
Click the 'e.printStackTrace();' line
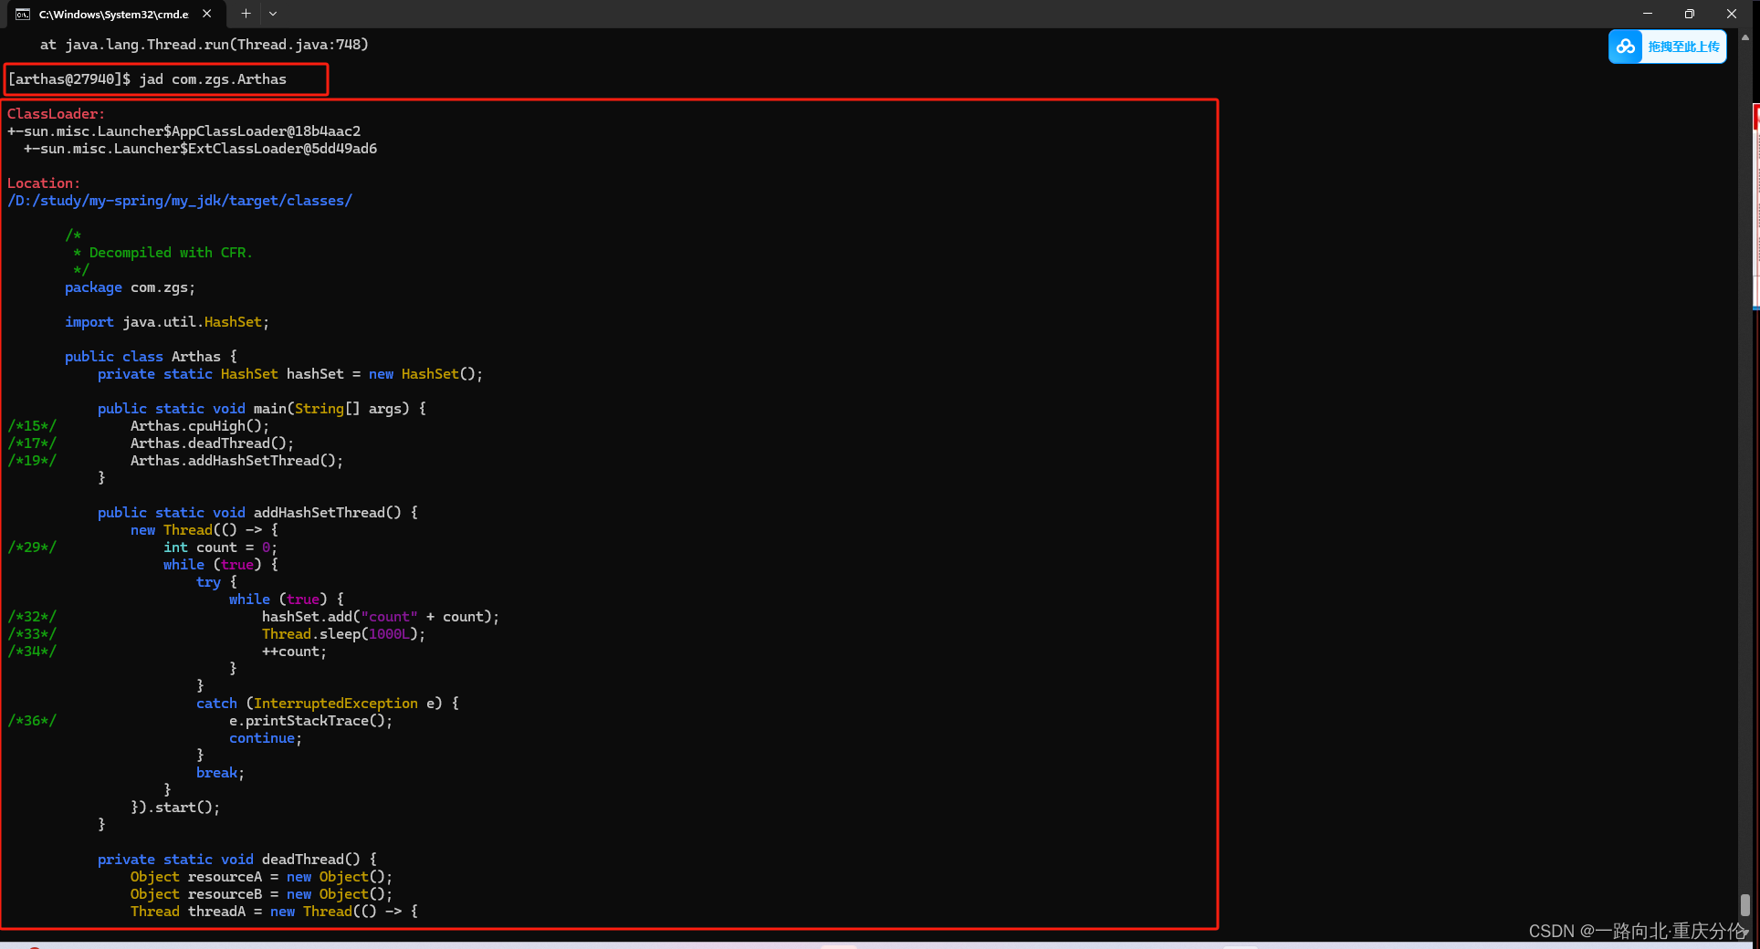coord(310,721)
